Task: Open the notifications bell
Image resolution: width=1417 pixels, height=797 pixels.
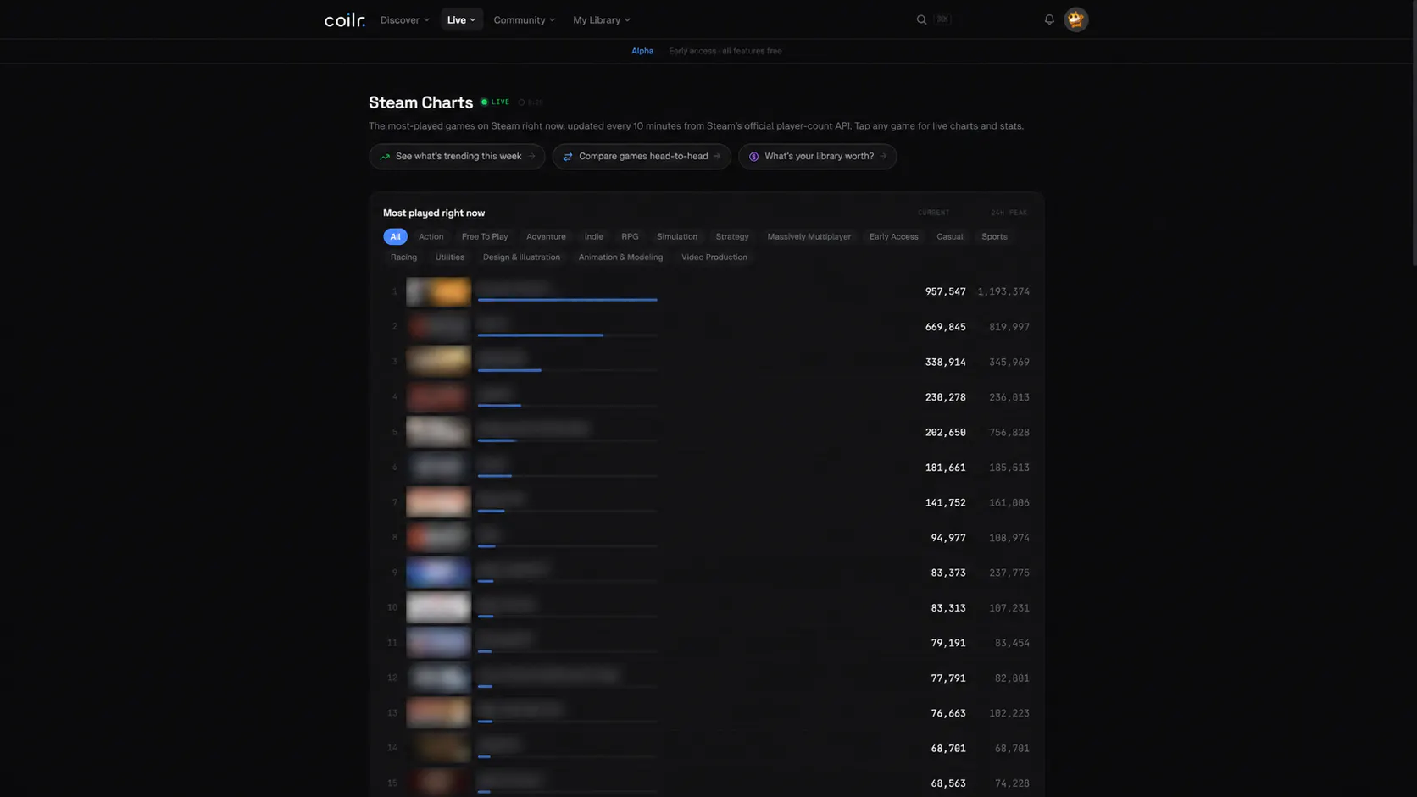Action: tap(1049, 19)
